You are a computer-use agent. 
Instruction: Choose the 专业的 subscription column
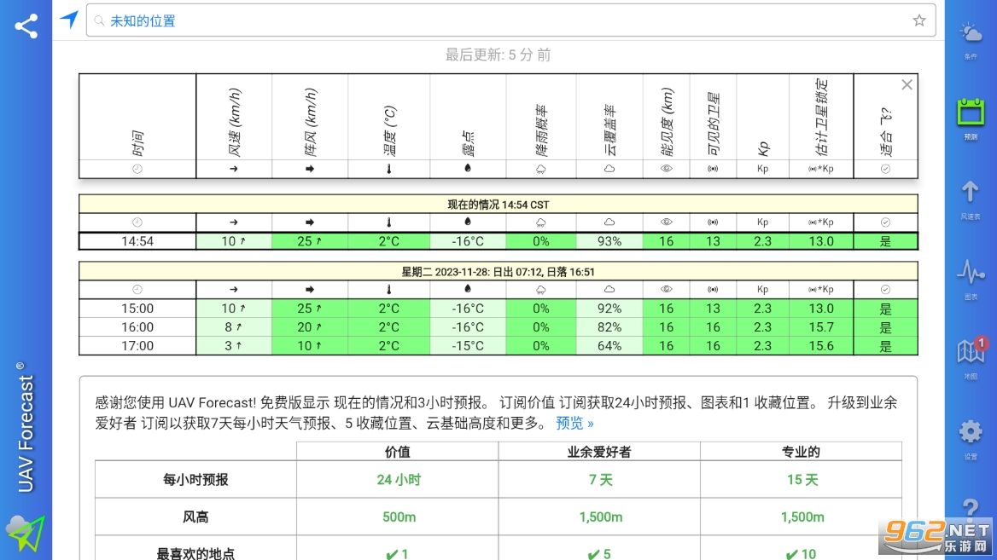click(801, 452)
